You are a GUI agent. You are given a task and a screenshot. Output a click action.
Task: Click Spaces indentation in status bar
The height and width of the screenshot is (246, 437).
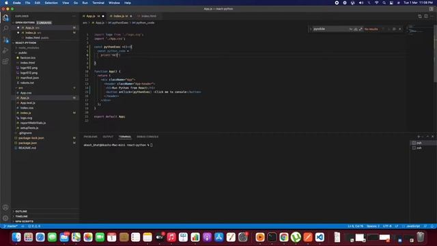(373, 226)
